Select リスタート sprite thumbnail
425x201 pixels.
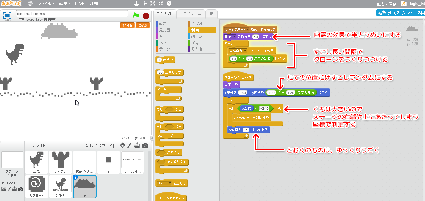(x=37, y=186)
